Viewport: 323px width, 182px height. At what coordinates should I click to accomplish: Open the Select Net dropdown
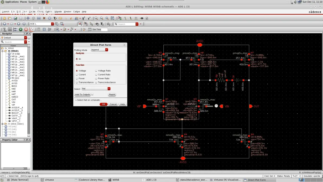[96, 89]
